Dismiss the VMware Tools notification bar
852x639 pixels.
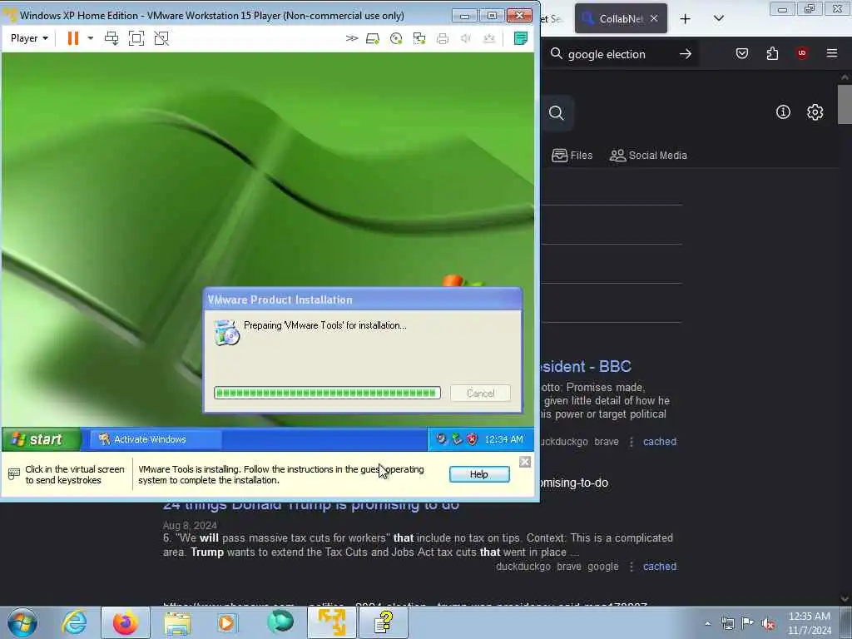(525, 462)
